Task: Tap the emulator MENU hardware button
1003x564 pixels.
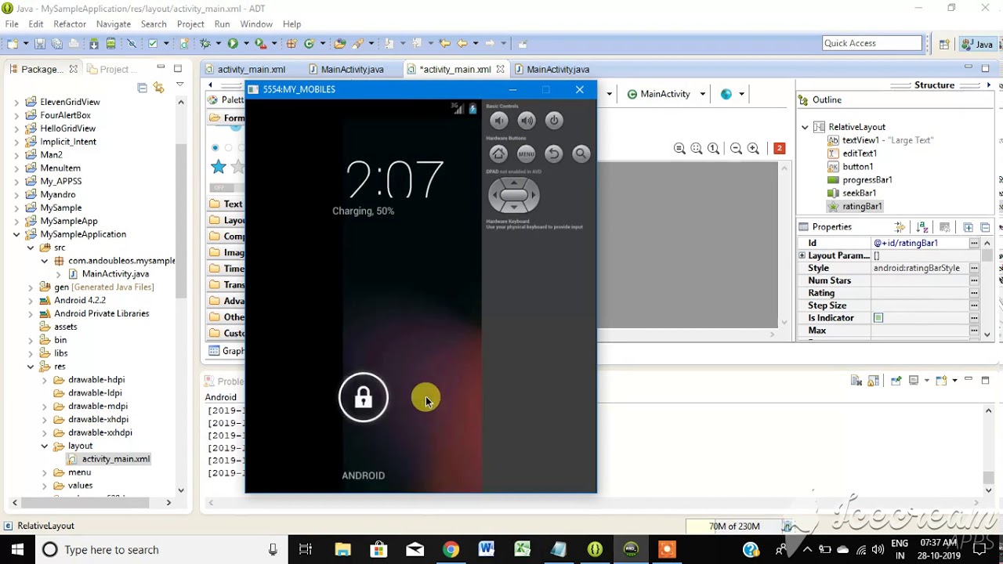Action: [526, 154]
